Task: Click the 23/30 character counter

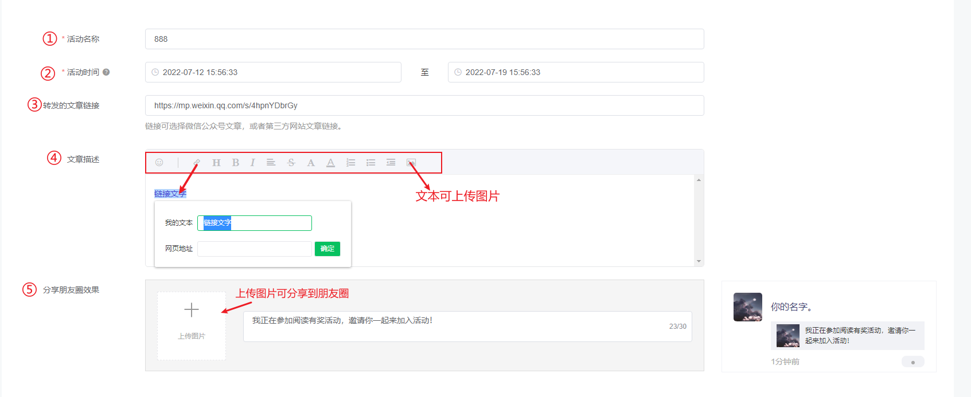Action: 678,327
